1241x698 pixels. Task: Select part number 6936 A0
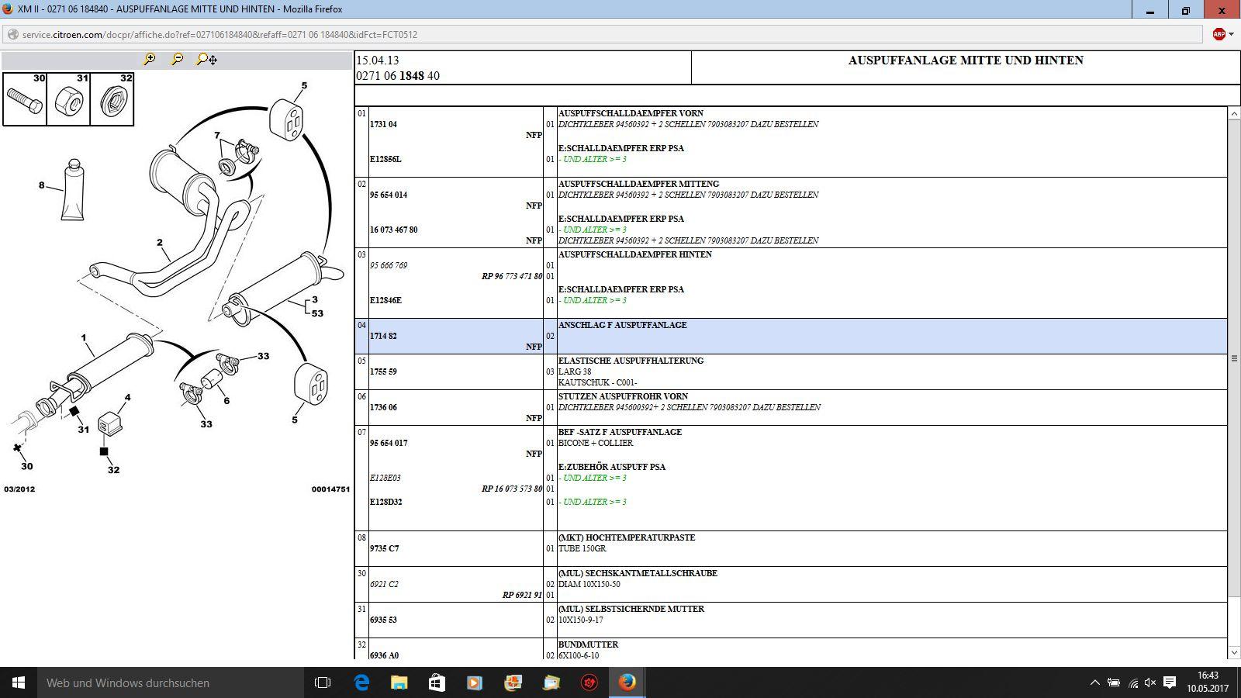point(385,655)
